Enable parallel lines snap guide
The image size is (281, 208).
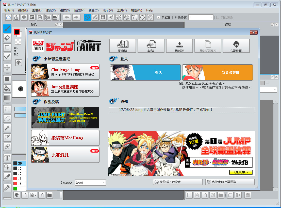[95, 17]
